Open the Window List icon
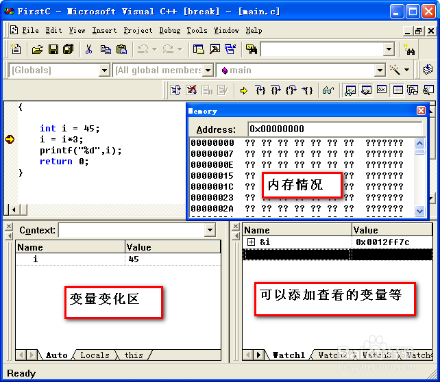This screenshot has height=382, width=440. 230,49
